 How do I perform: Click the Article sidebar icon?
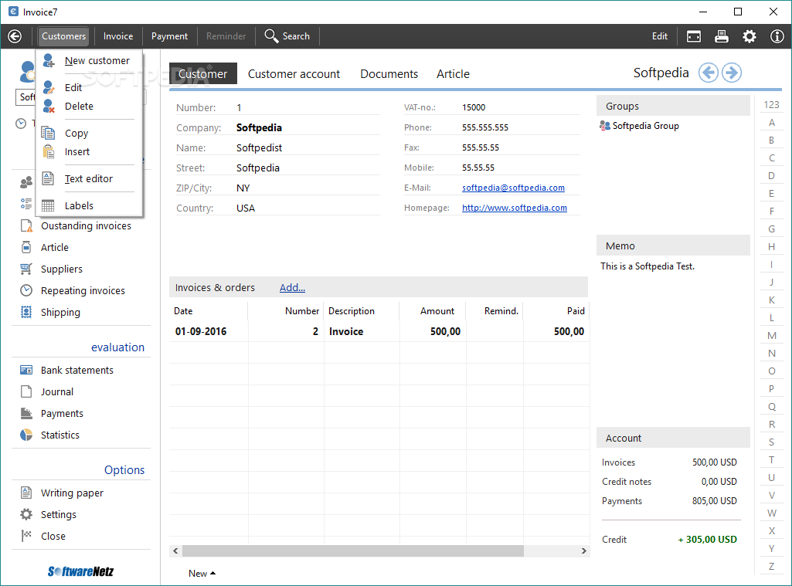(x=26, y=247)
